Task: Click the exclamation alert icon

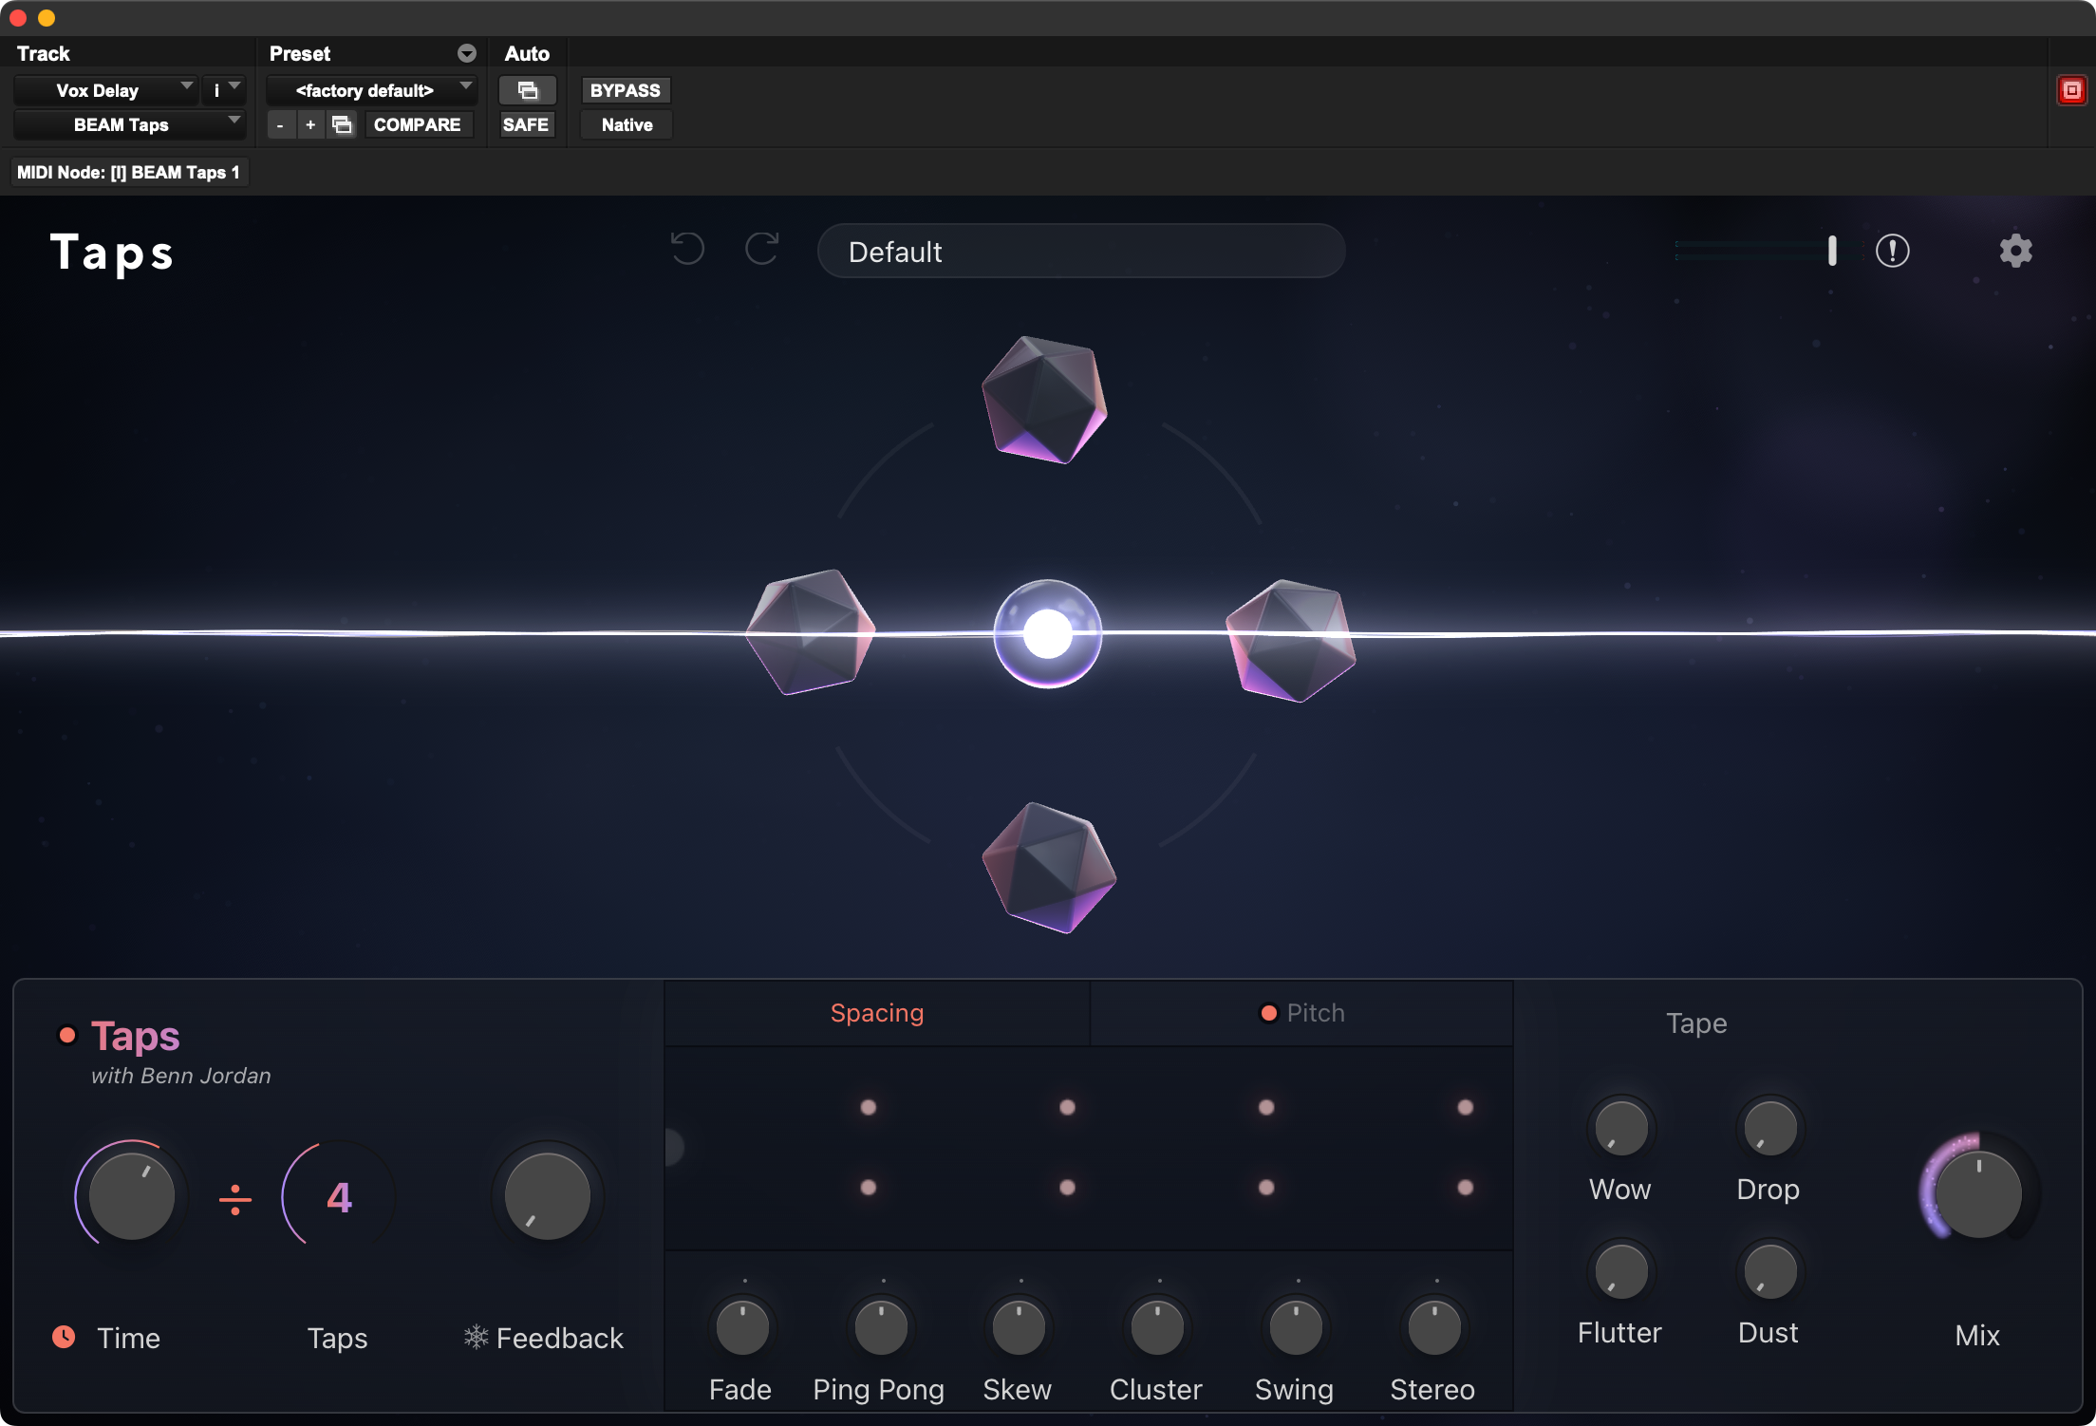Action: click(x=1892, y=252)
